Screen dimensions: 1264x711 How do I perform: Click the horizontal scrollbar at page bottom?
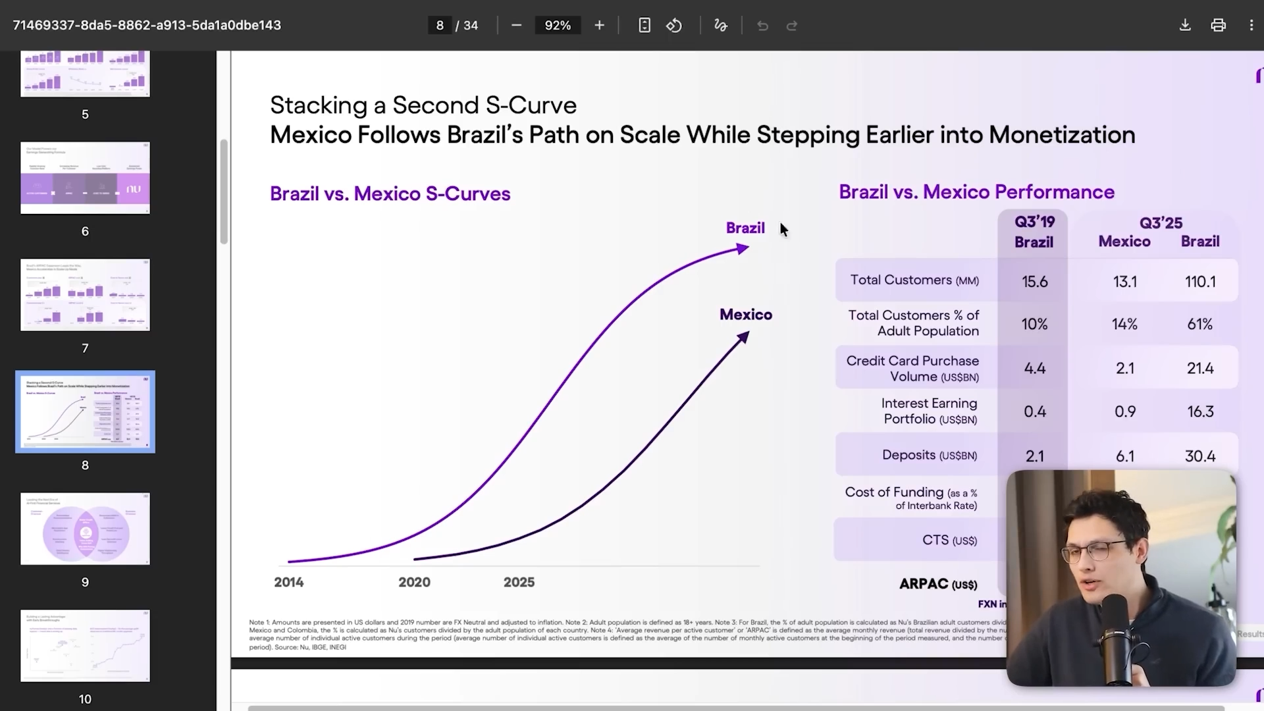(x=736, y=708)
